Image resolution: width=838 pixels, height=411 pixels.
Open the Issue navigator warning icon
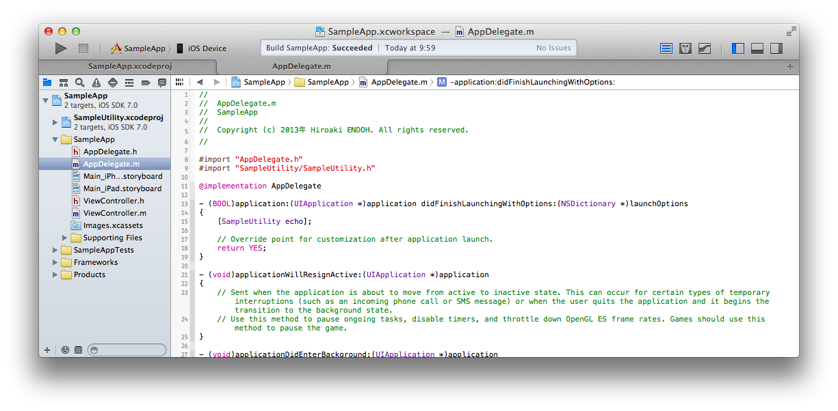[x=96, y=83]
